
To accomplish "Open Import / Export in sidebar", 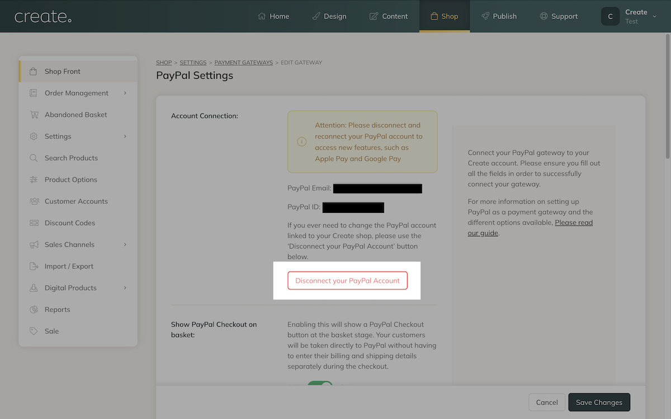I will click(78, 266).
